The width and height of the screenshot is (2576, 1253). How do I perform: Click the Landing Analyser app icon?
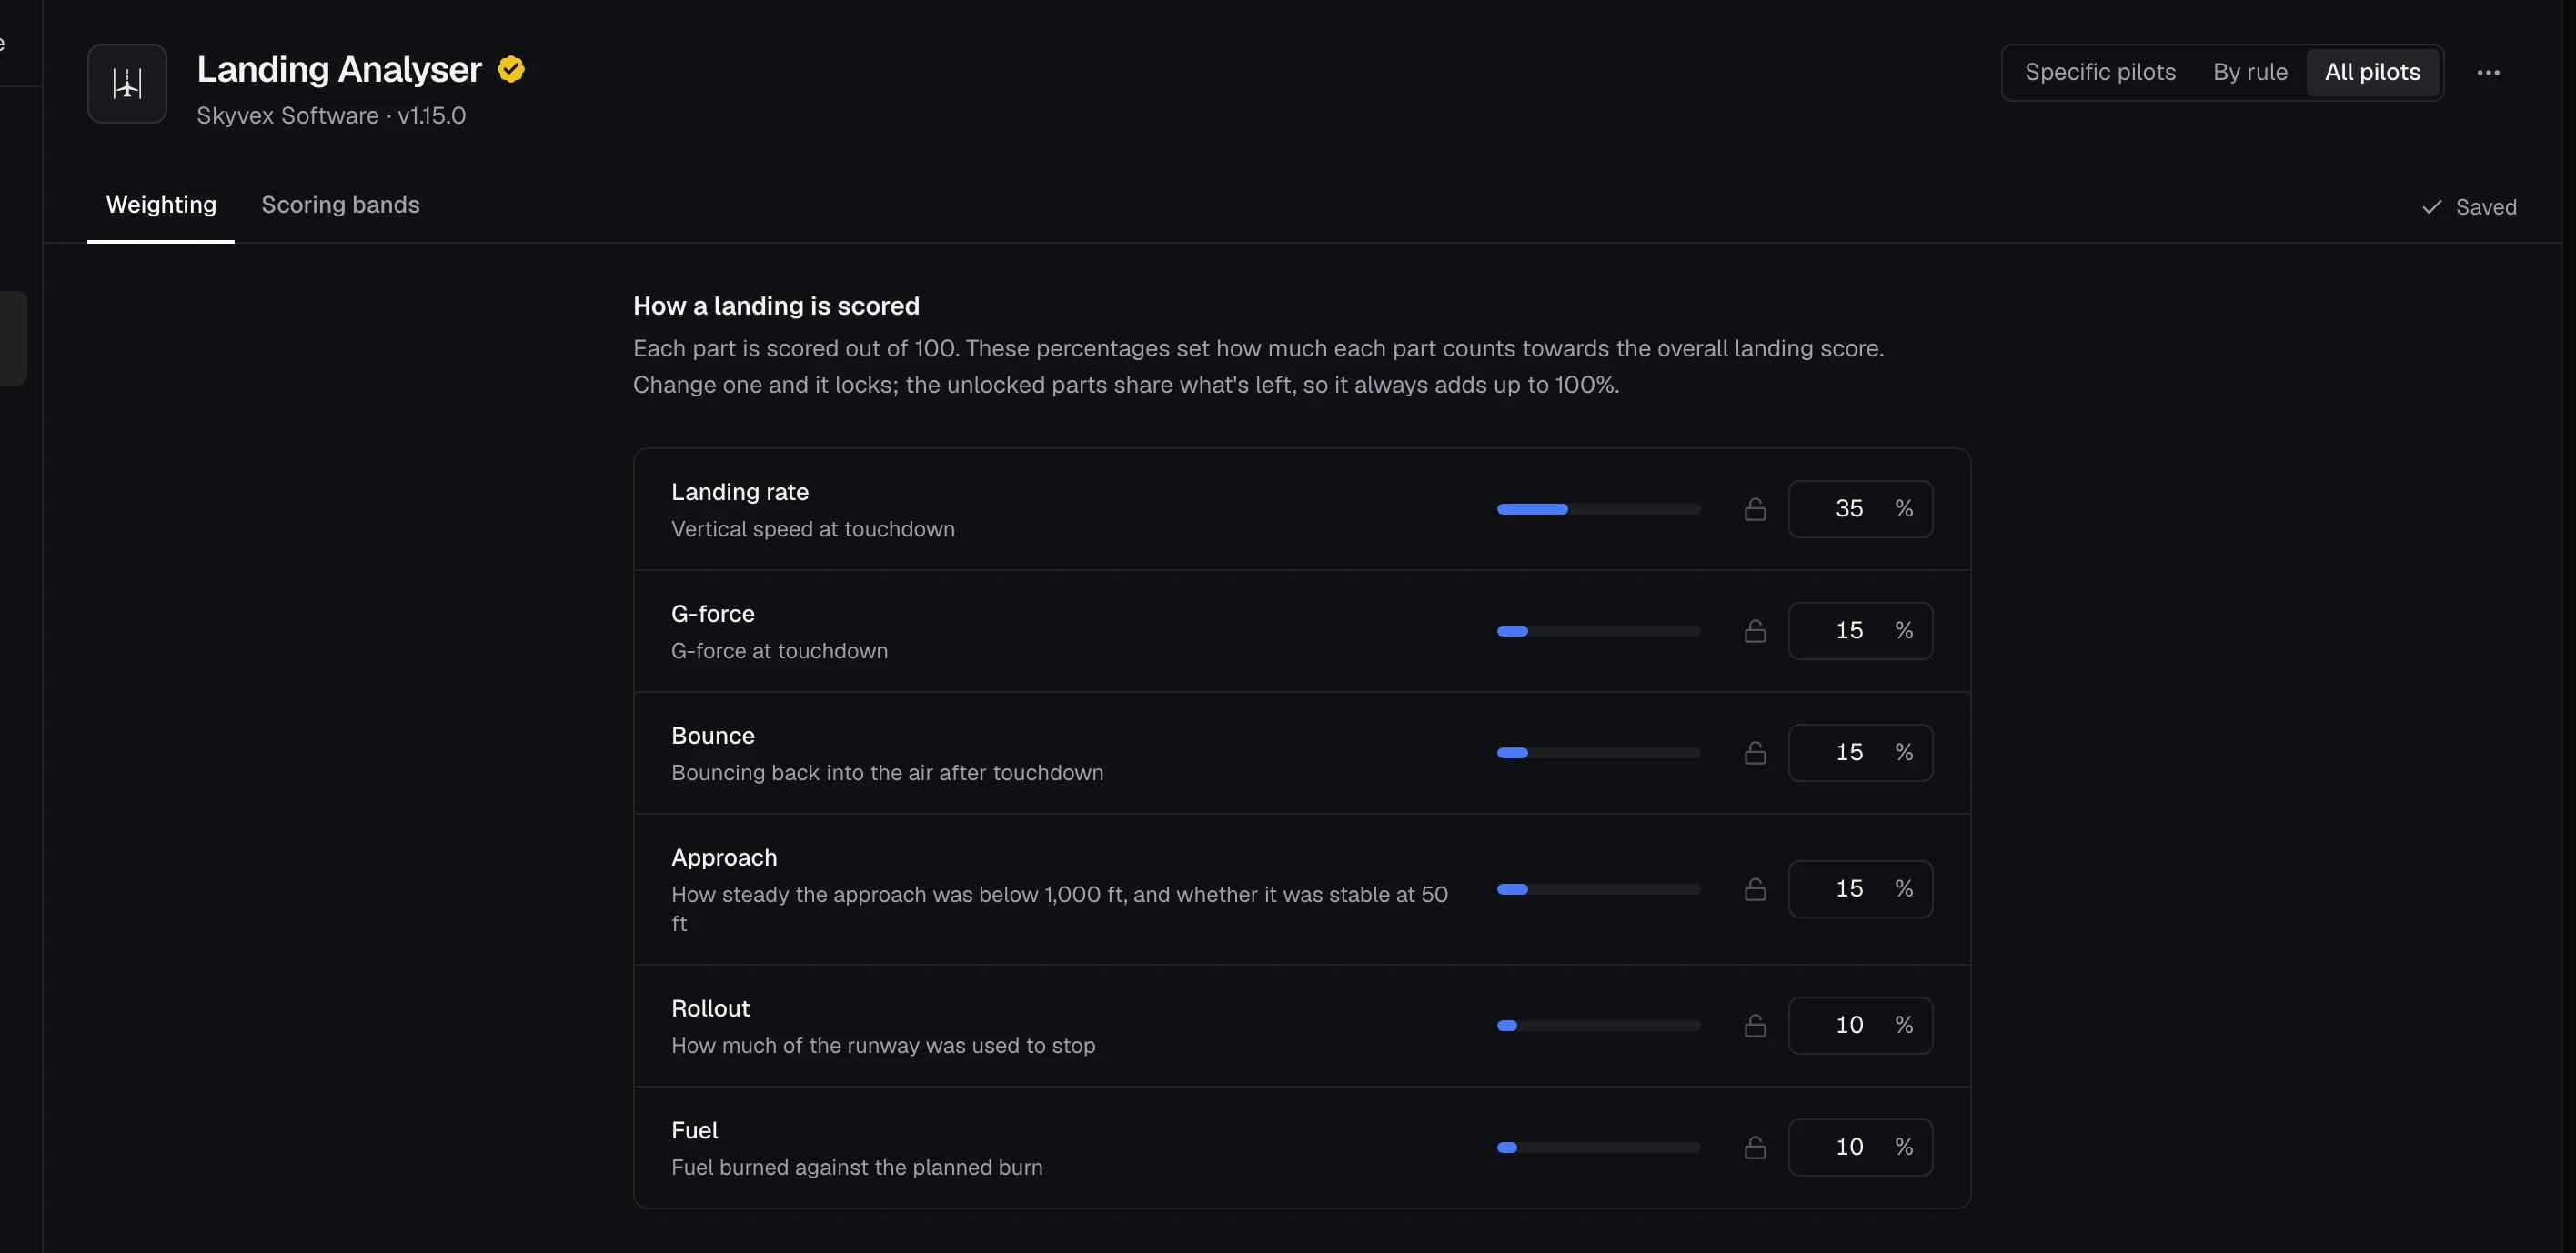pyautogui.click(x=127, y=83)
